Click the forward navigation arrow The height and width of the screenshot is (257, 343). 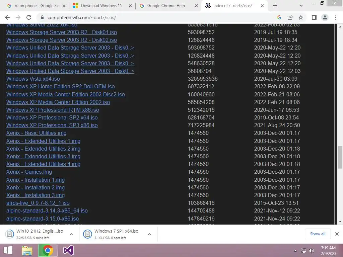pos(18,17)
